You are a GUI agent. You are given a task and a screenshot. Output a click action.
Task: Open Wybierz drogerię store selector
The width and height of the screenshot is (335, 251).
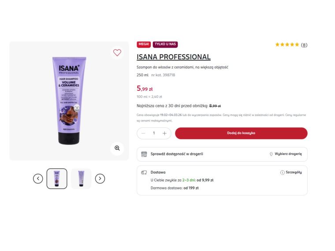point(286,154)
